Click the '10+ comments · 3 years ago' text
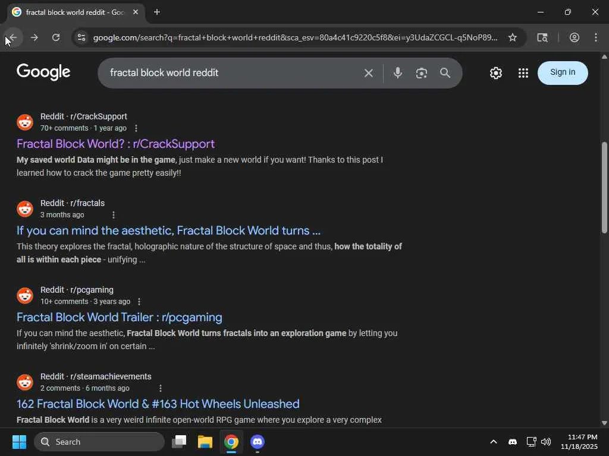The height and width of the screenshot is (456, 609). (85, 301)
